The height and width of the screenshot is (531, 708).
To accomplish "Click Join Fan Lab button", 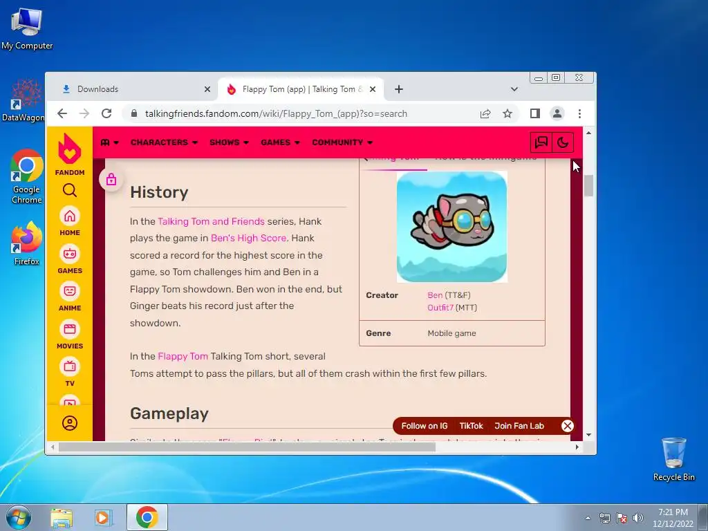I will tap(519, 426).
